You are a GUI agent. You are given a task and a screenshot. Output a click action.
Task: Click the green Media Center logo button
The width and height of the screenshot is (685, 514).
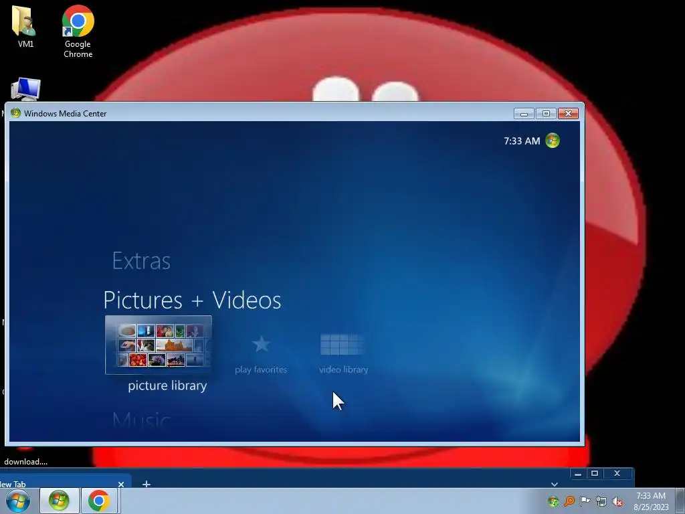(553, 141)
